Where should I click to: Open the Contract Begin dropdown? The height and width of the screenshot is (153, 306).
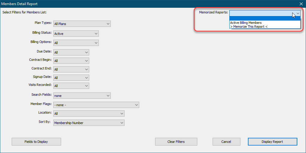point(71,61)
